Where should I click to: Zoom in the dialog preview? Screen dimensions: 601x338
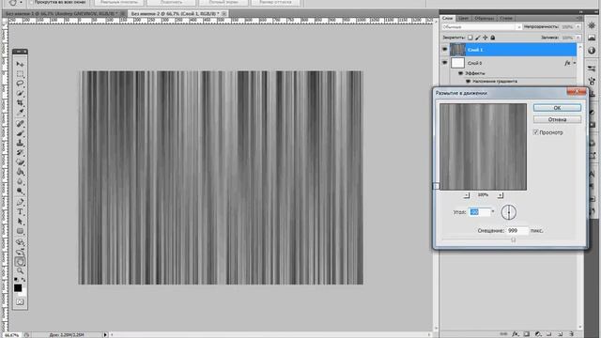tap(501, 195)
